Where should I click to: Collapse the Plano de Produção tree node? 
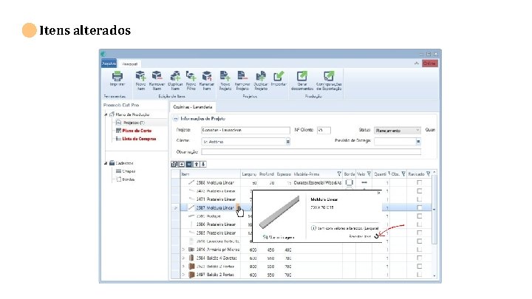tap(106, 114)
